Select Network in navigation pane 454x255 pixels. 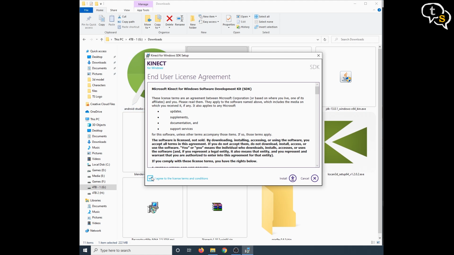(x=95, y=231)
